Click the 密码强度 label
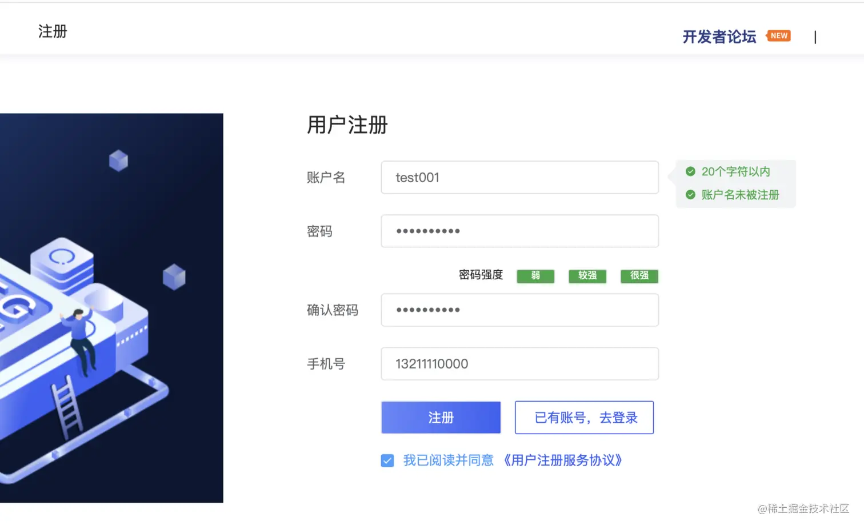864x529 pixels. [x=481, y=275]
